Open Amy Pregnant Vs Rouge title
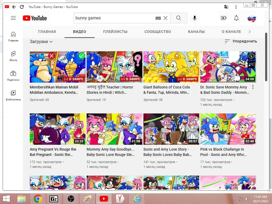The image size is (272, 204). (x=53, y=152)
